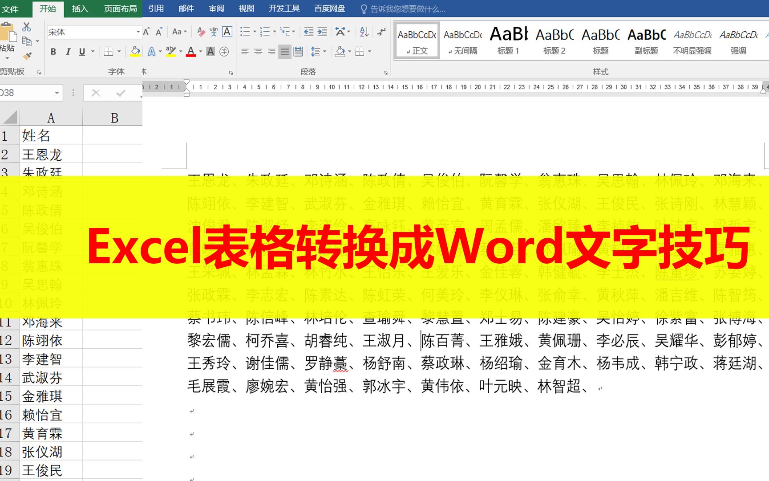
Task: Expand the highlight color dropdown arrow
Action: pyautogui.click(x=181, y=52)
